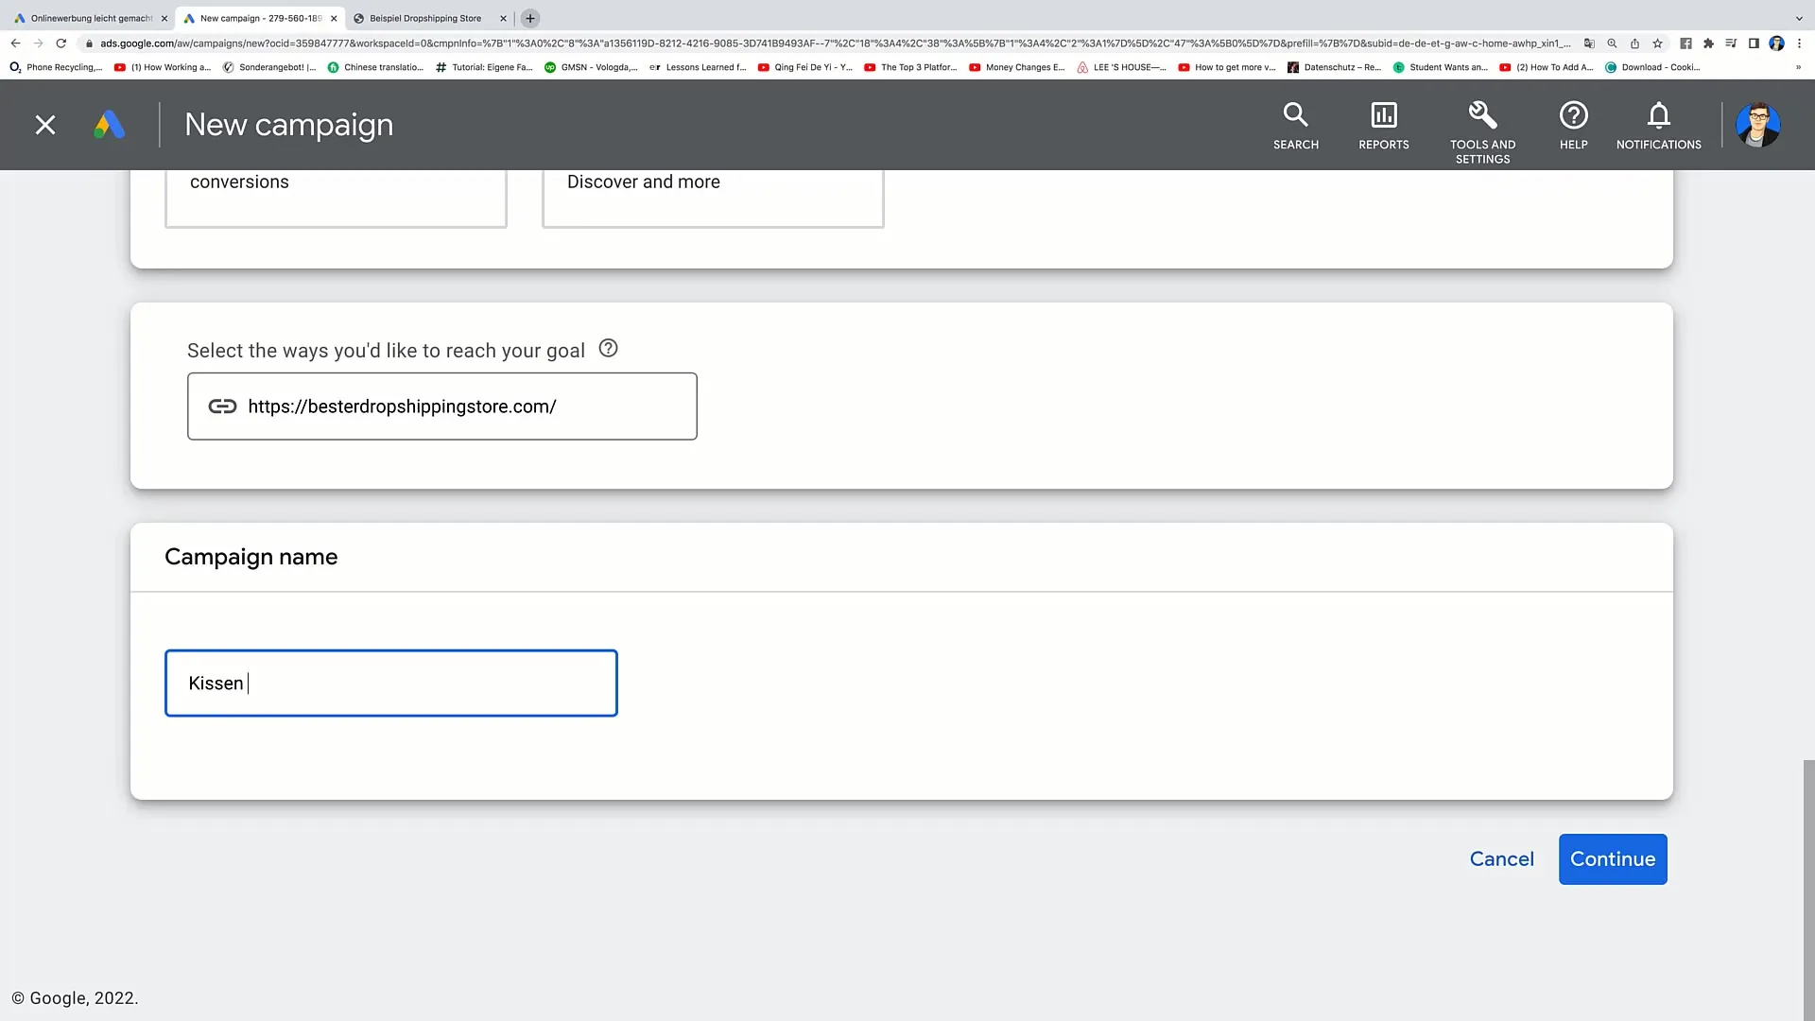Click the goal info tooltip icon
This screenshot has width=1815, height=1021.
tap(609, 349)
